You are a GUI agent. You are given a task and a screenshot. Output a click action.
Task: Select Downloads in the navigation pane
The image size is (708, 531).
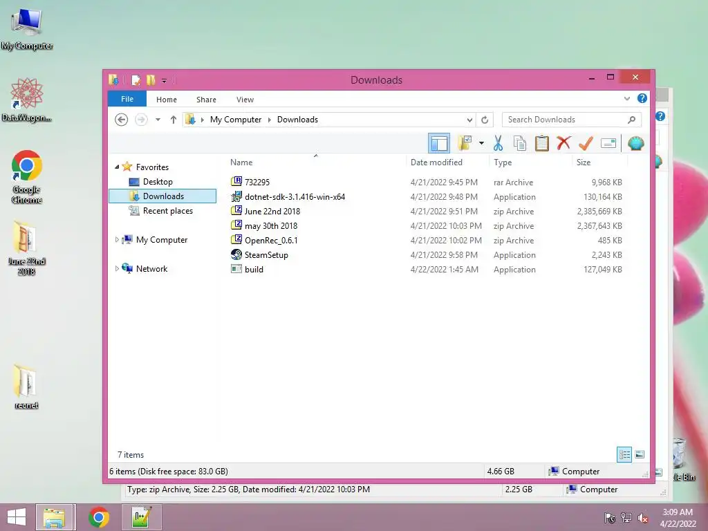162,196
